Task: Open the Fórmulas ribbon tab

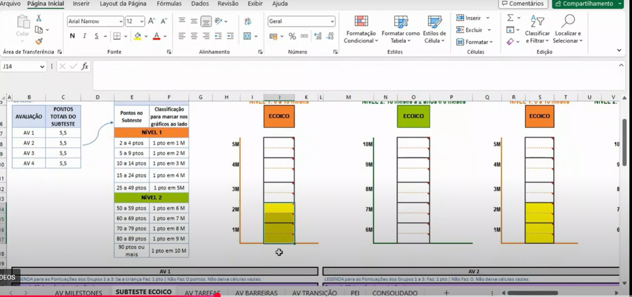Action: [169, 4]
